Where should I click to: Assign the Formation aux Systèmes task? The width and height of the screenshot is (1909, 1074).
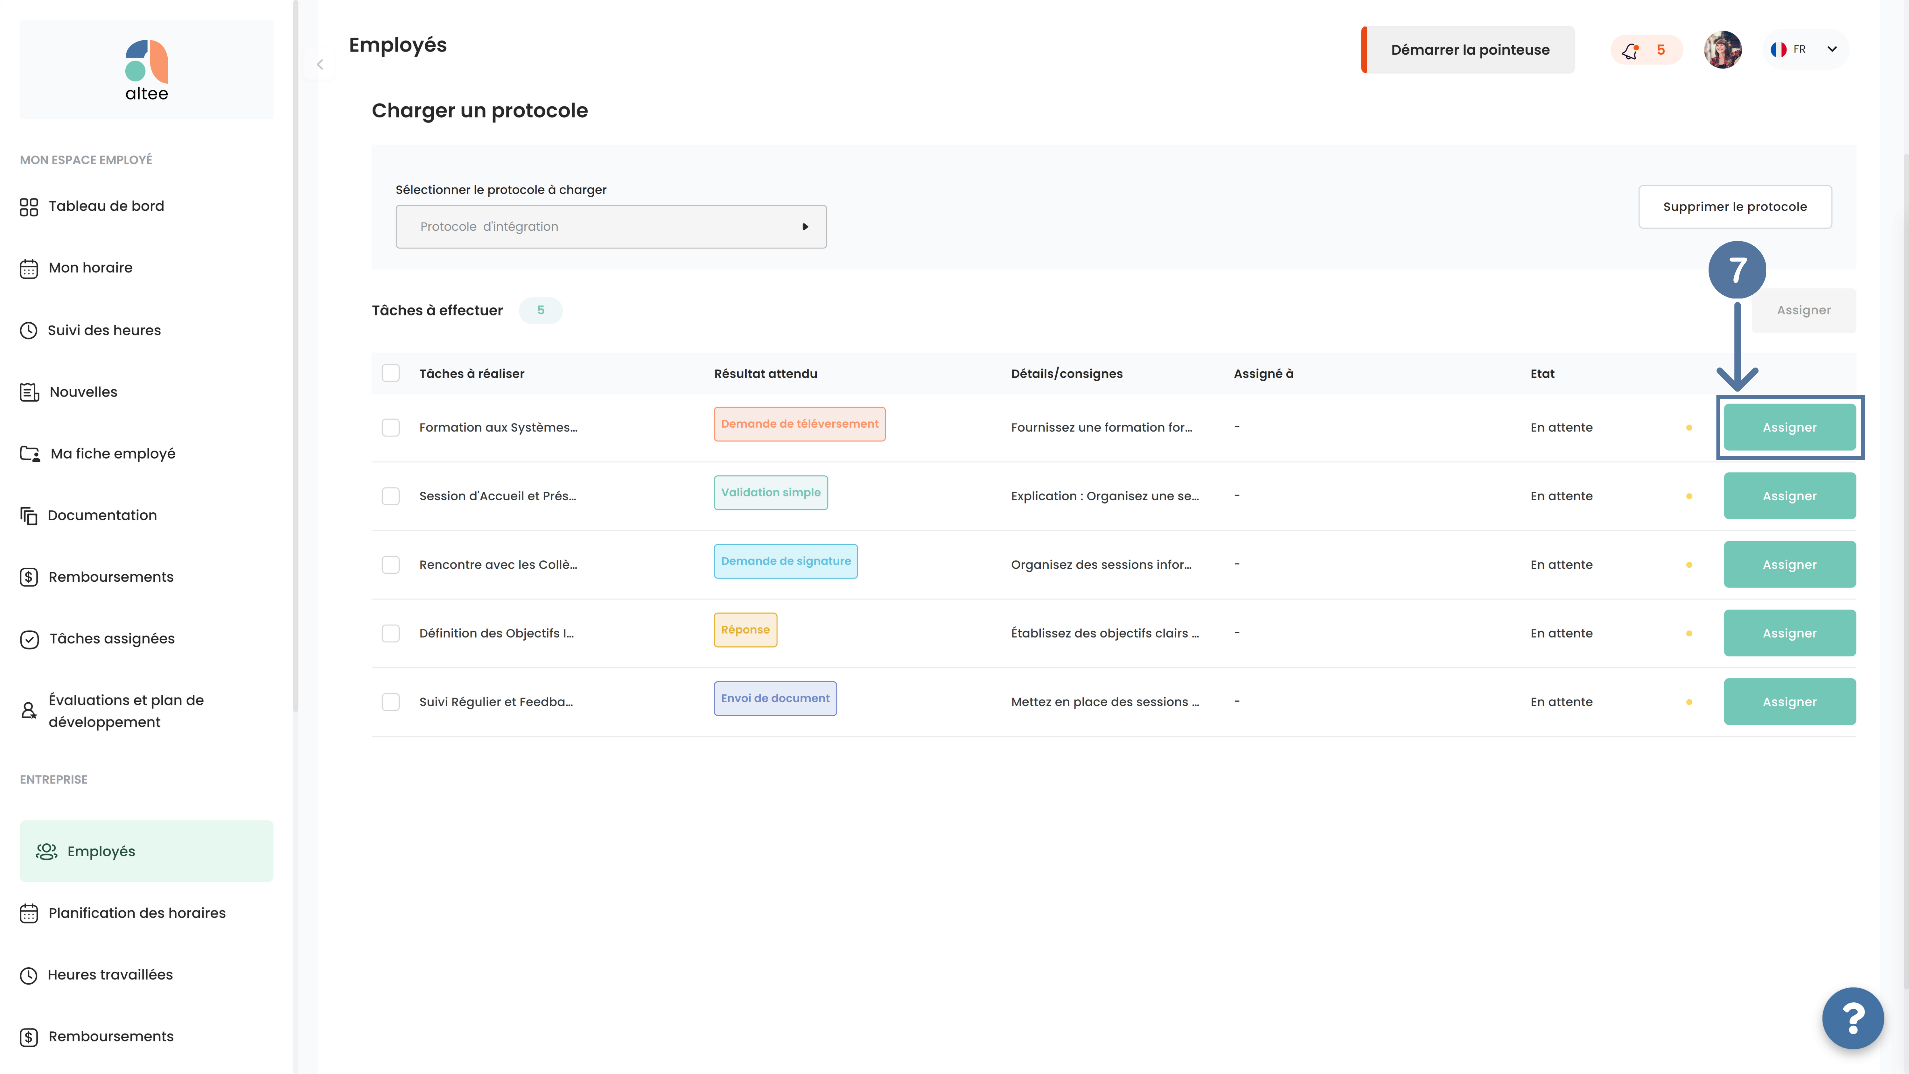1790,428
